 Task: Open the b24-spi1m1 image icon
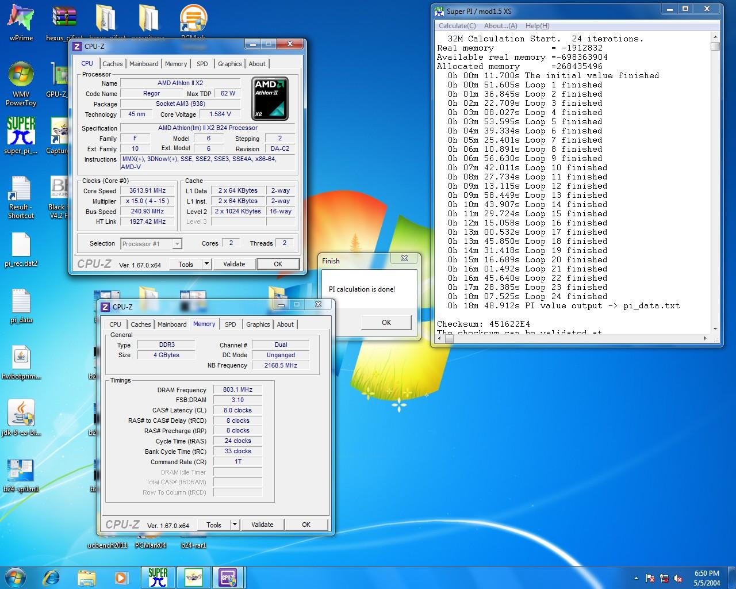[x=21, y=475]
